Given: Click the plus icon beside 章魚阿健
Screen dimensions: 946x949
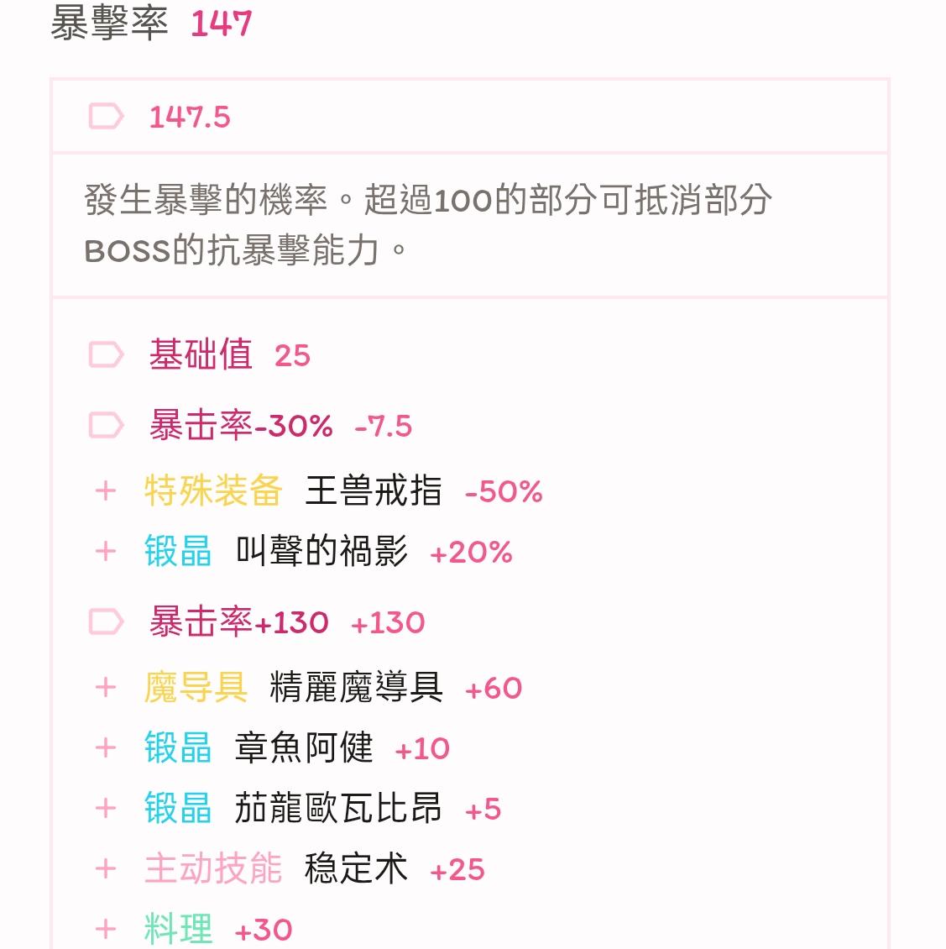Looking at the screenshot, I should click(106, 747).
